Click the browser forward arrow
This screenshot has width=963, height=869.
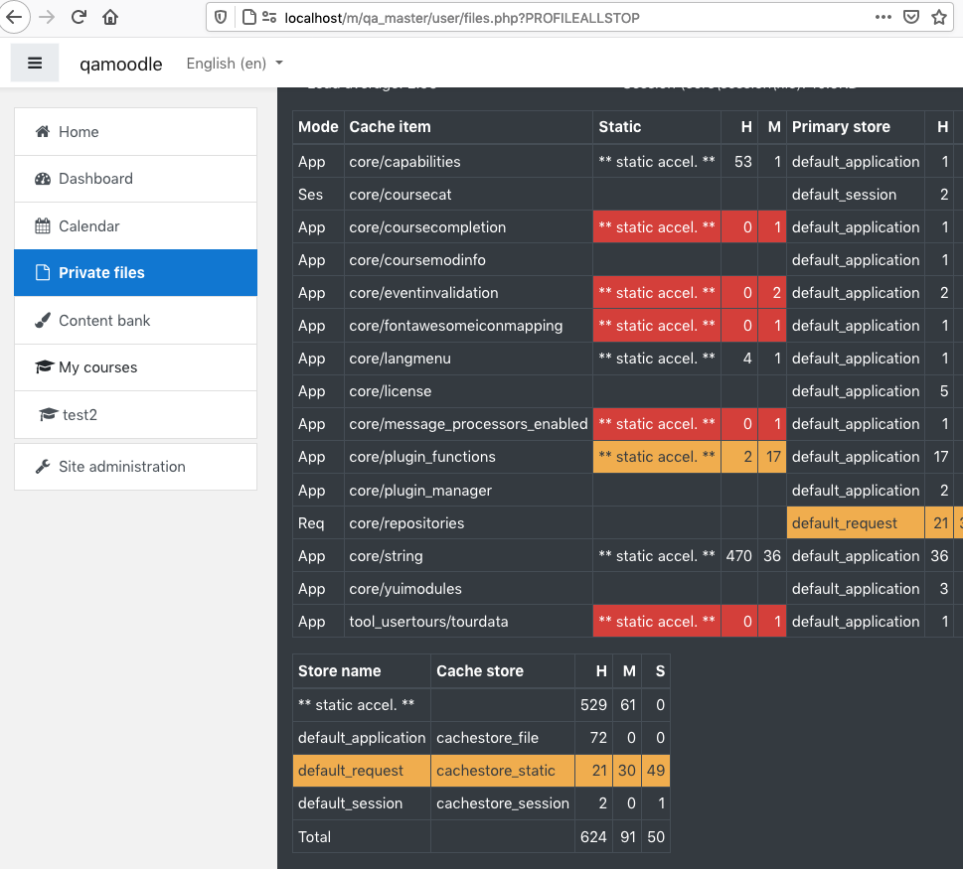(47, 17)
